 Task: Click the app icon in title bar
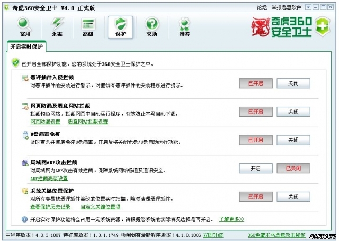pyautogui.click(x=7, y=7)
